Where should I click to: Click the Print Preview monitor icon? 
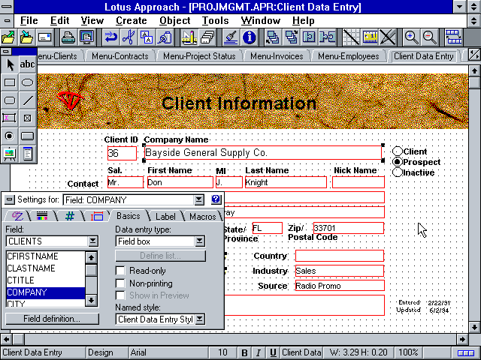pyautogui.click(x=87, y=37)
